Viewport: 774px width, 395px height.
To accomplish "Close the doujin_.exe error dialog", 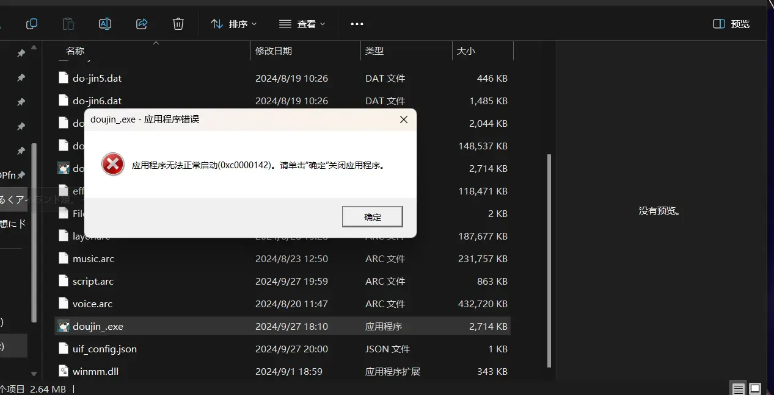I will (404, 119).
